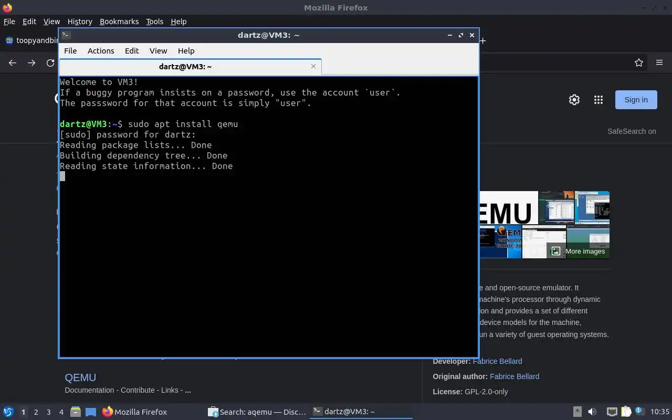Open the Links sublink
Screen dimensions: 672x420
click(x=170, y=390)
